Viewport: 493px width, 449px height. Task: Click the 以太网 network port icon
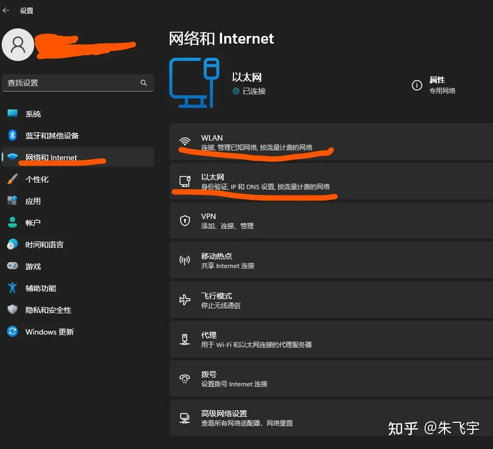point(185,182)
